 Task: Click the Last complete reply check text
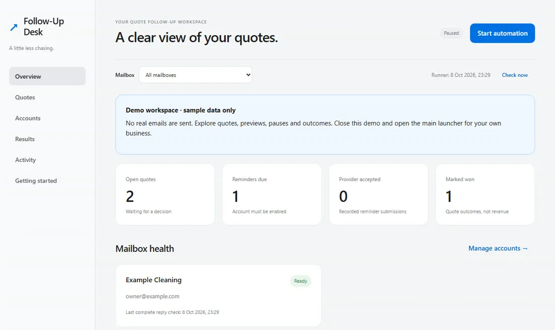[x=173, y=312]
